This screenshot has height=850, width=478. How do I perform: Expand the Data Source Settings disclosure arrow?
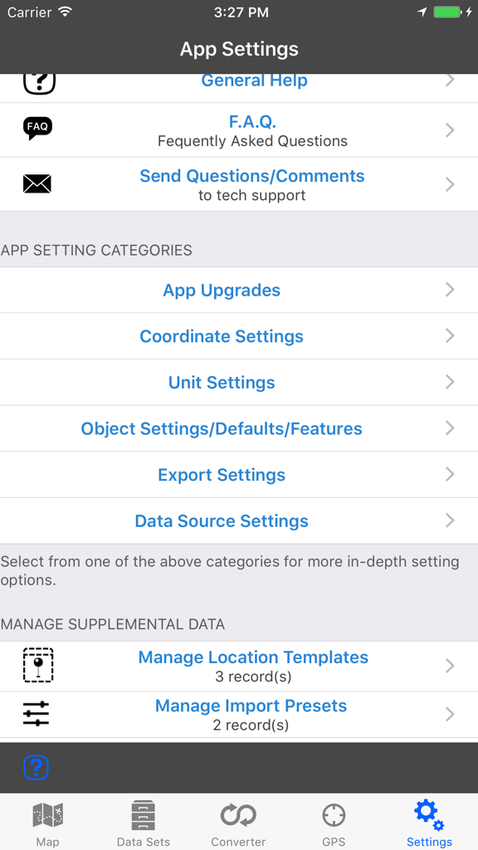450,520
